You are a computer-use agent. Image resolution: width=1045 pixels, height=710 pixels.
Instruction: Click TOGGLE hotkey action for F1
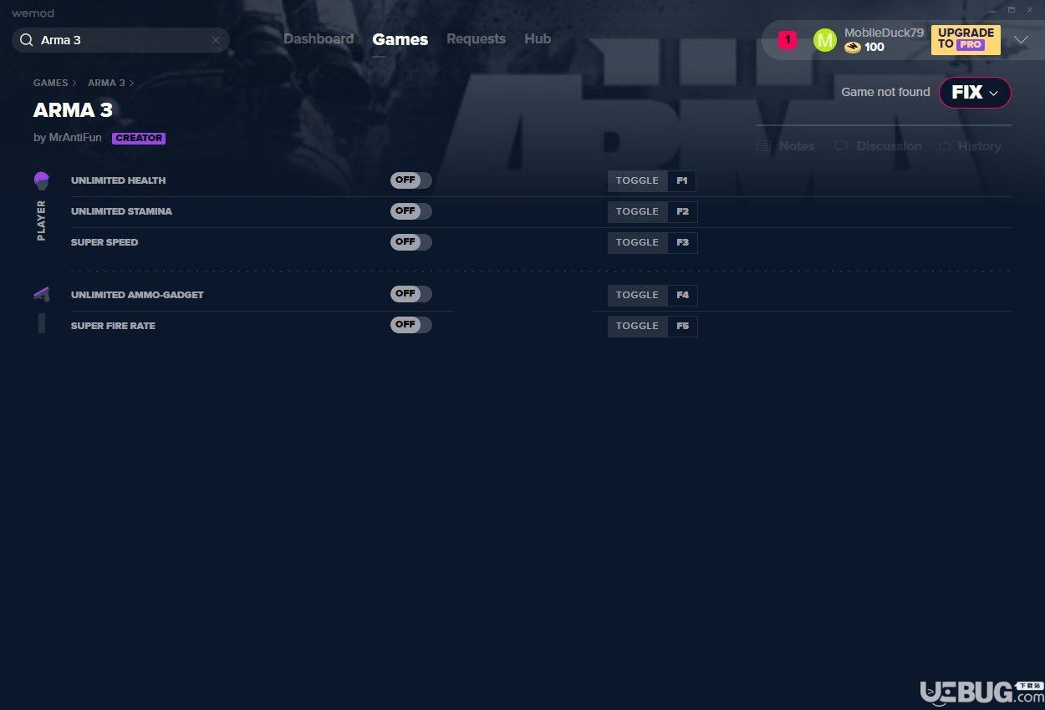(x=638, y=181)
